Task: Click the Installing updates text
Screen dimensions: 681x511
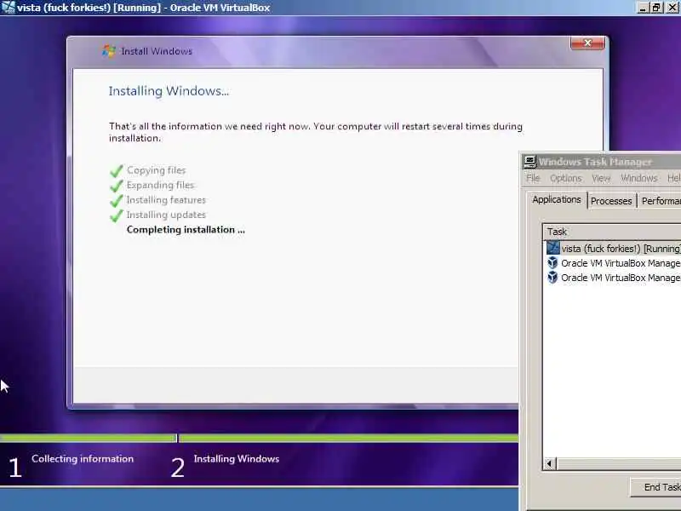Action: point(166,215)
